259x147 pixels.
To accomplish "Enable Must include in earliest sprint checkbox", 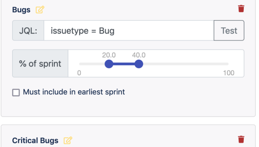I will point(16,92).
